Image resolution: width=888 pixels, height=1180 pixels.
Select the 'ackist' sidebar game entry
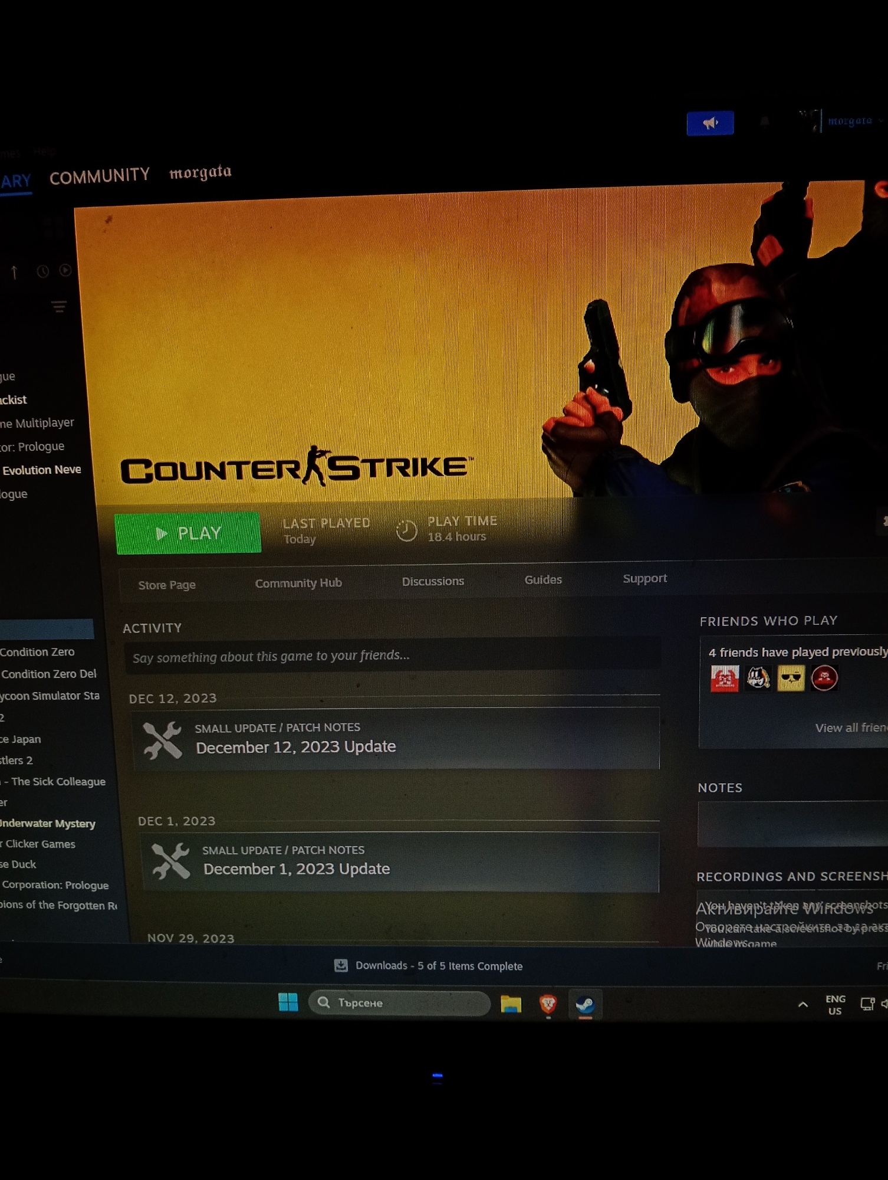pos(14,400)
